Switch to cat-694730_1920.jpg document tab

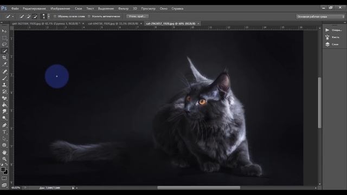(113, 23)
